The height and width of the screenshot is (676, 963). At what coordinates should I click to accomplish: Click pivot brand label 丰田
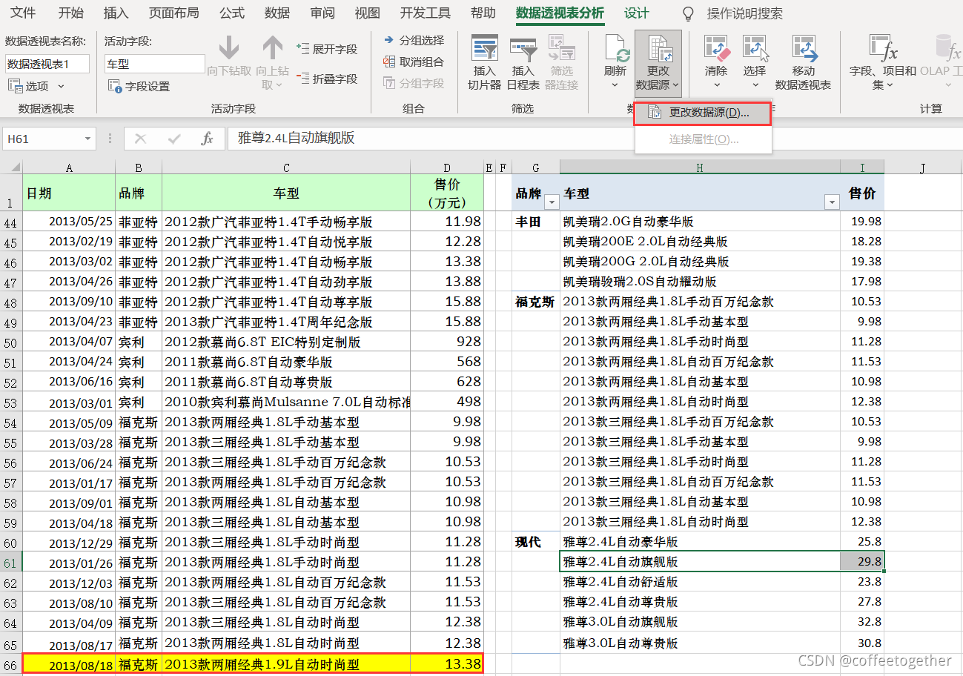tap(528, 222)
